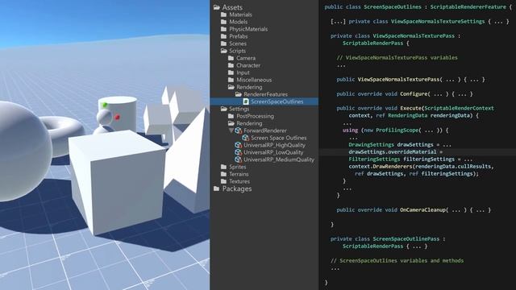
Task: Click the Execute method name in code
Action: 410,108
